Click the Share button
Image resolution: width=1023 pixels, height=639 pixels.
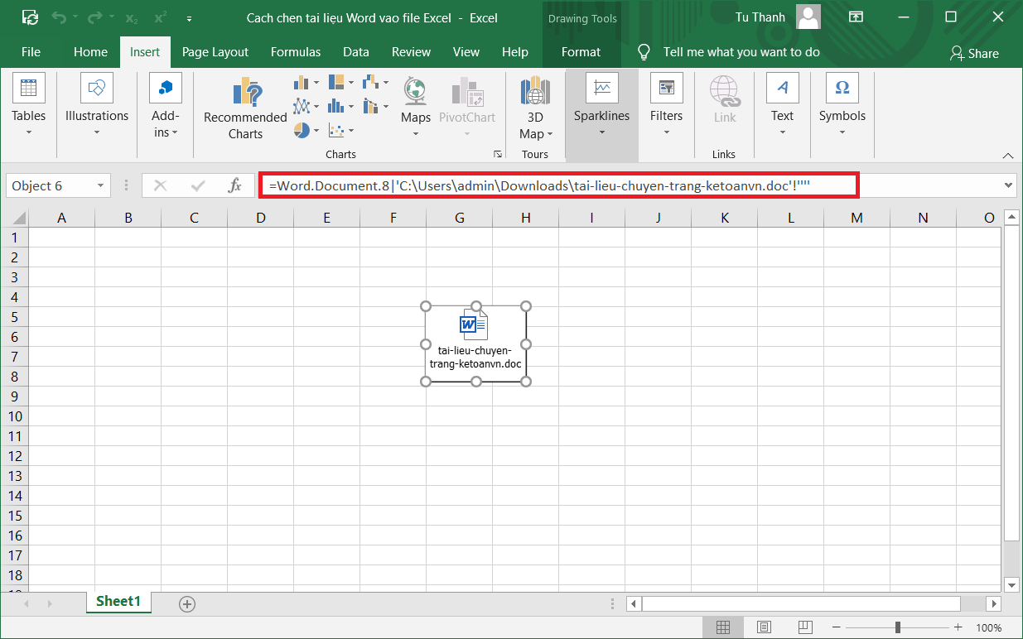(974, 53)
